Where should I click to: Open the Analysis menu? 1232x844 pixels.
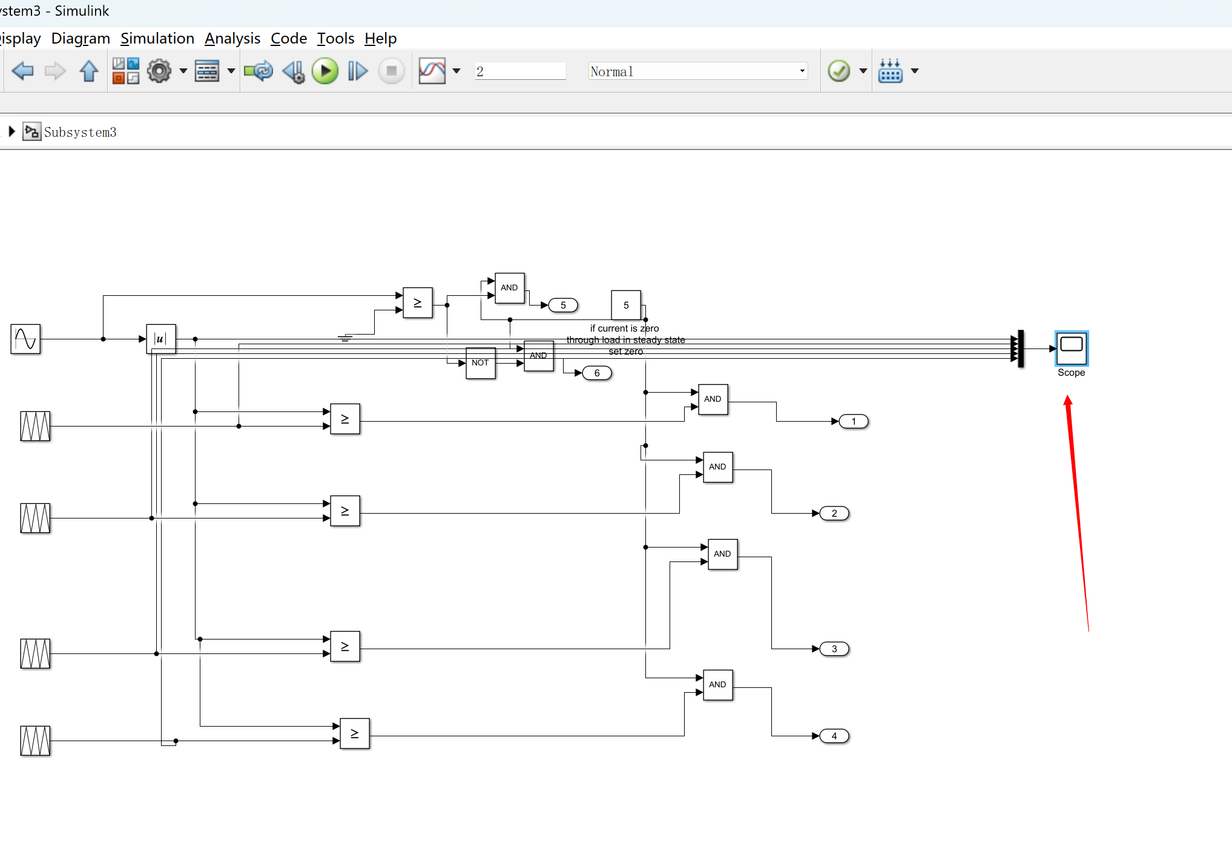232,39
